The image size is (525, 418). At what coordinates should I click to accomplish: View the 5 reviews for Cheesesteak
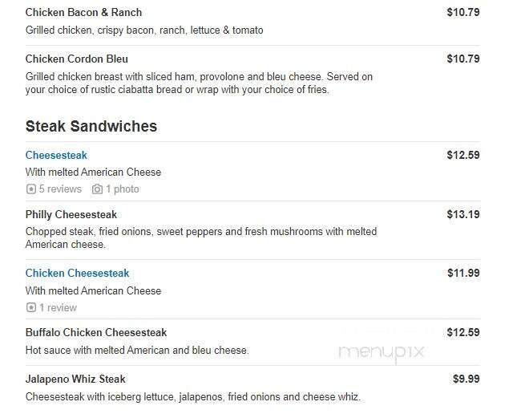click(60, 189)
